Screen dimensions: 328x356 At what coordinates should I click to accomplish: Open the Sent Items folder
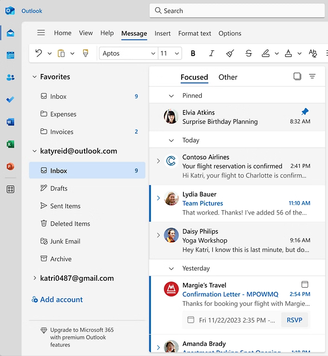(87, 206)
